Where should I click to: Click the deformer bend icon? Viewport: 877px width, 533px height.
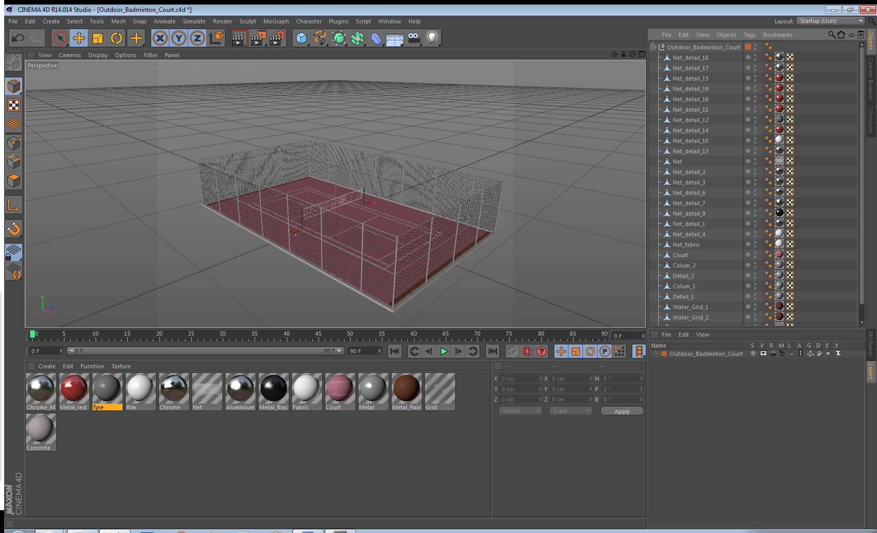point(377,38)
